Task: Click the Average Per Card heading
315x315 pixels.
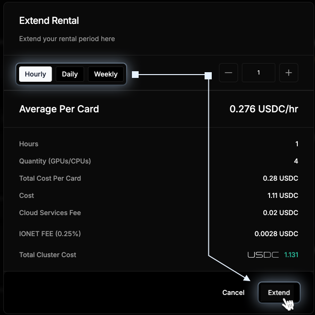Action: (x=59, y=109)
